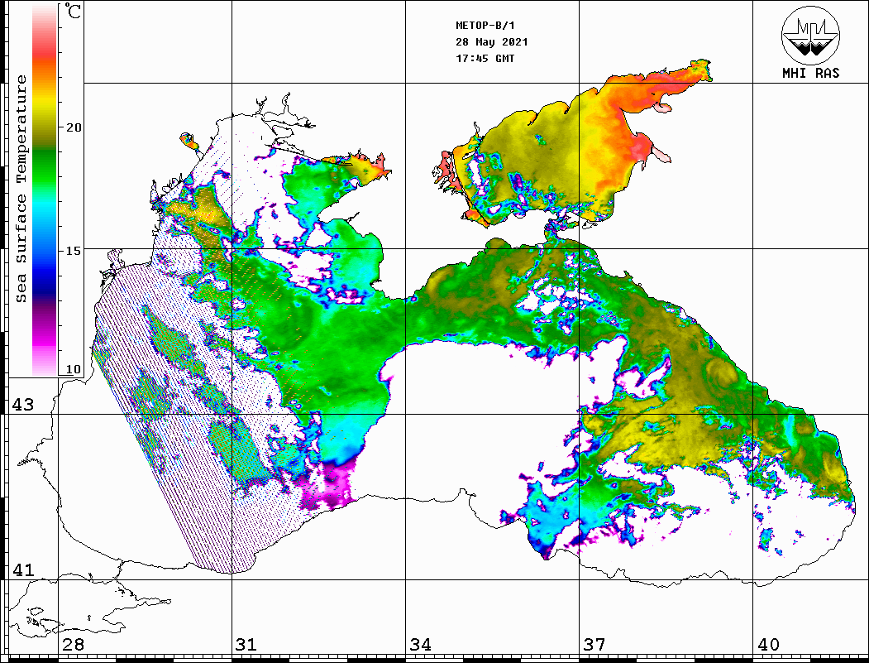This screenshot has width=869, height=663.
Task: Click the '17:45 GMT' time text
Action: click(x=485, y=58)
